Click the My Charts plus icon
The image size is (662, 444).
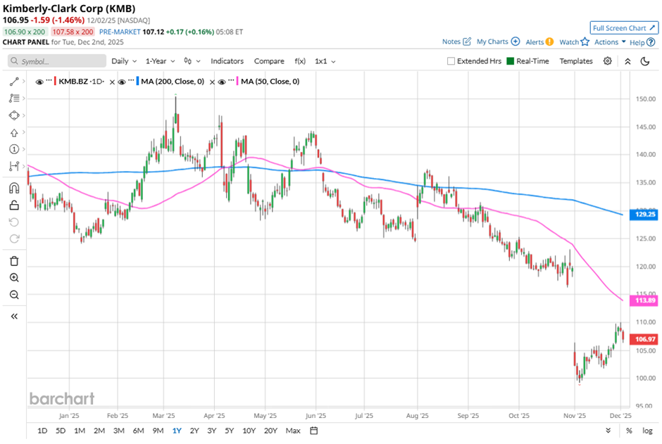point(515,42)
